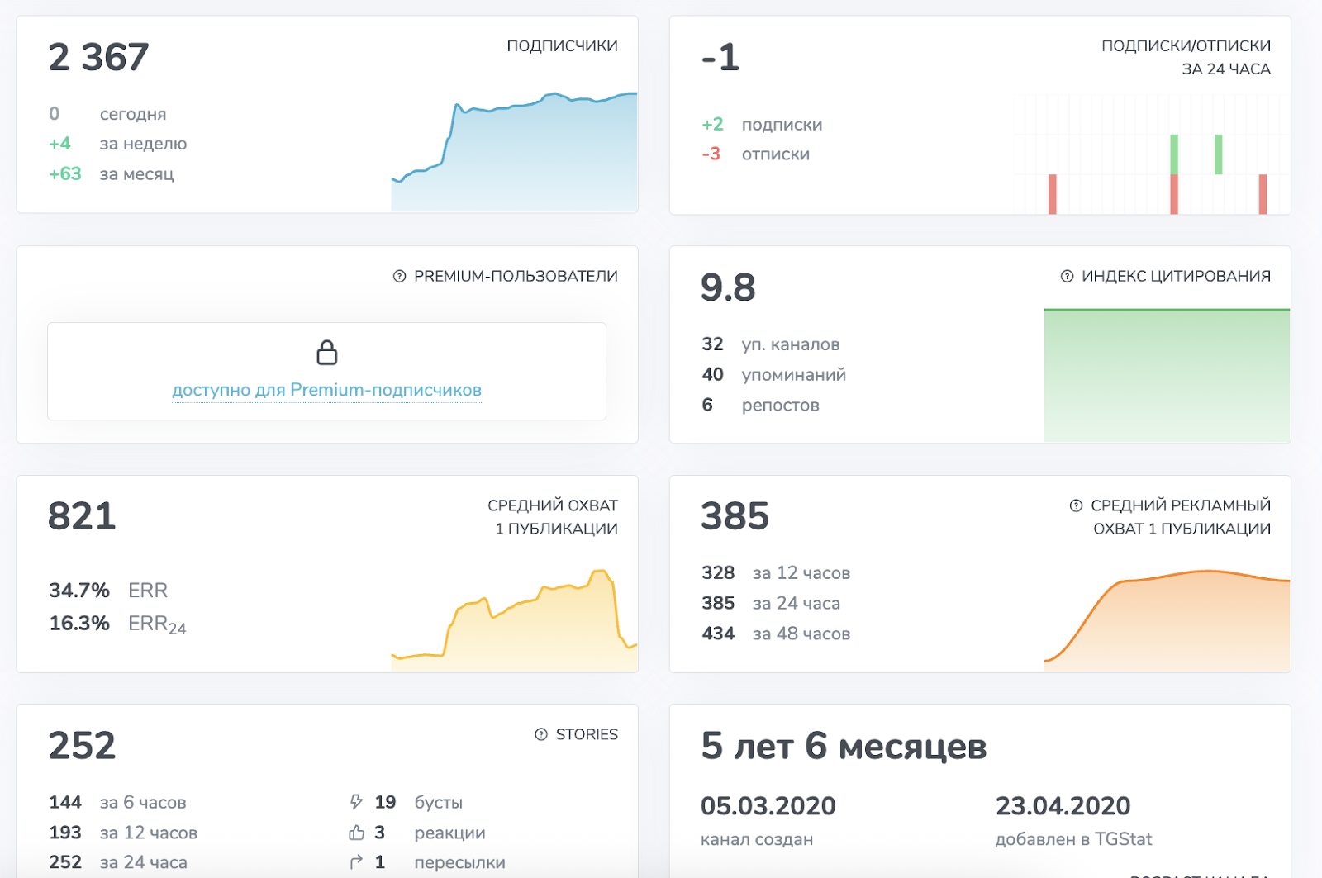Open link доступно для Premium-подписчиков

(326, 390)
